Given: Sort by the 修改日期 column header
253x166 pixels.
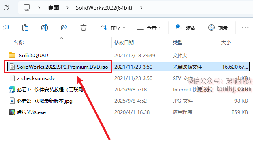Looking at the screenshot, I should click(x=124, y=43).
